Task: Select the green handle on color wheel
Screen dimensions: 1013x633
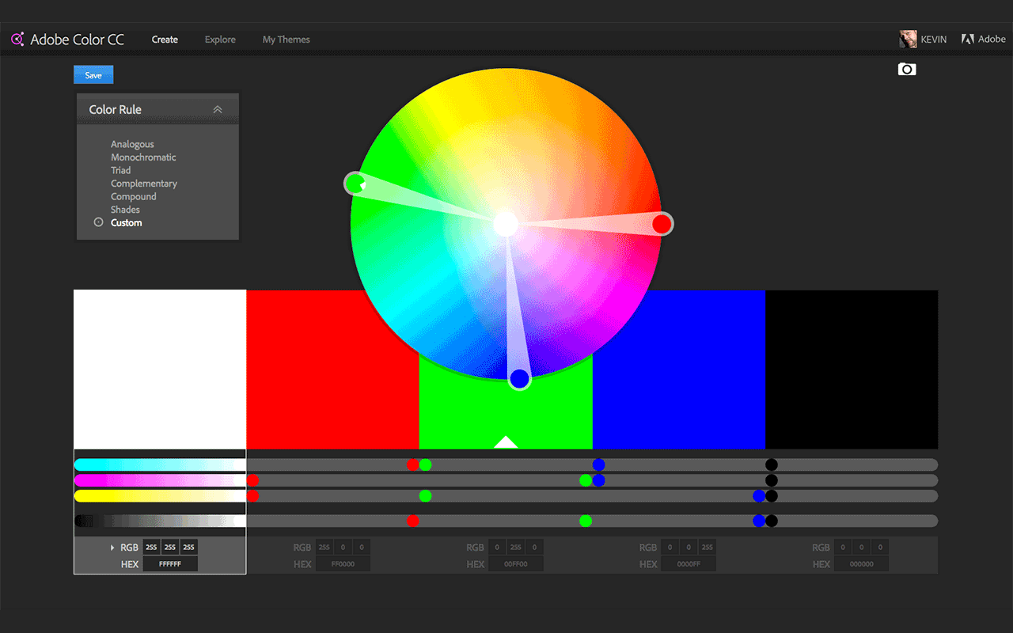Action: pos(355,184)
